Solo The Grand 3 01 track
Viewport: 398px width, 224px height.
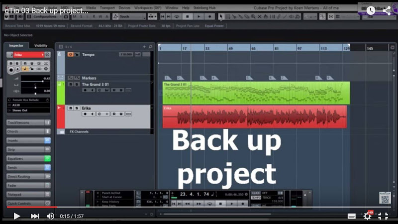click(x=77, y=84)
